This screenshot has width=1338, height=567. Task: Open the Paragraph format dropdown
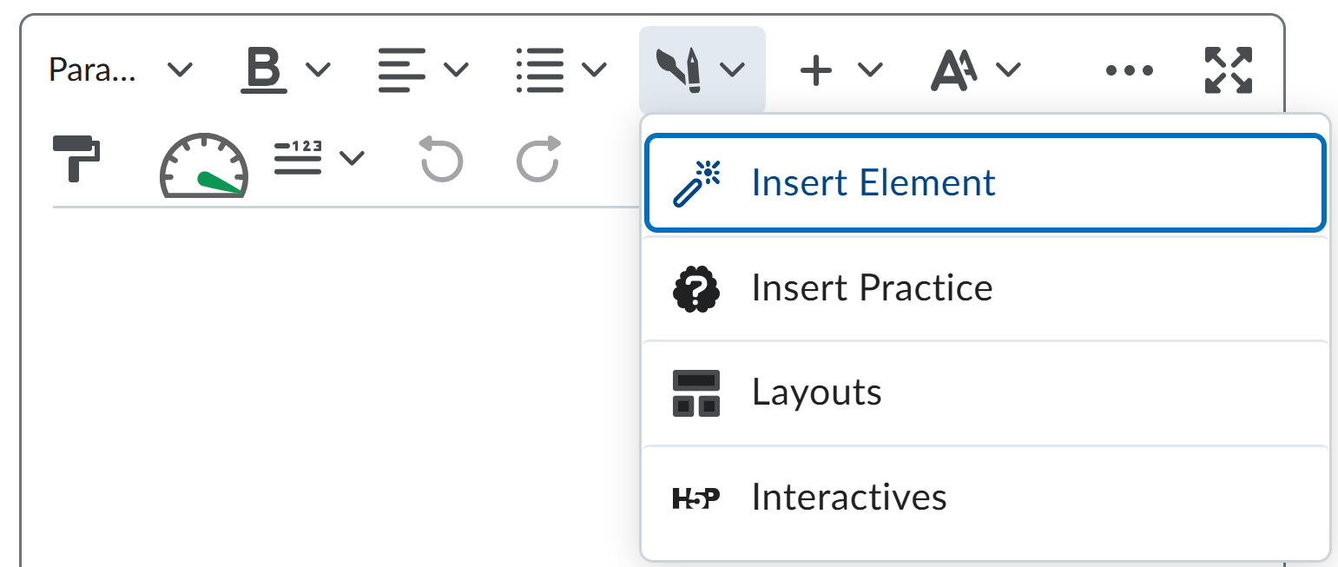[121, 69]
